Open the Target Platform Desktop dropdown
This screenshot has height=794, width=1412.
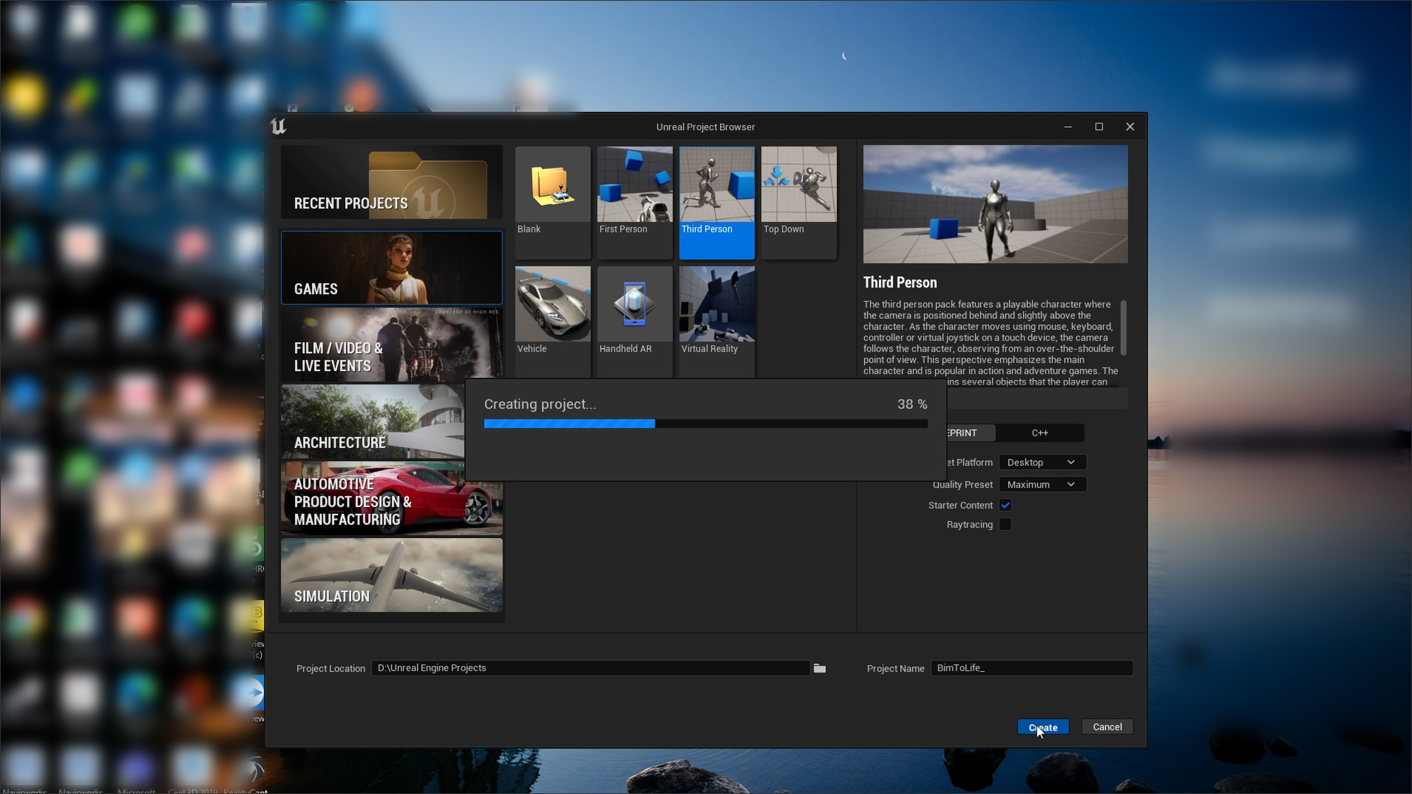(1042, 462)
